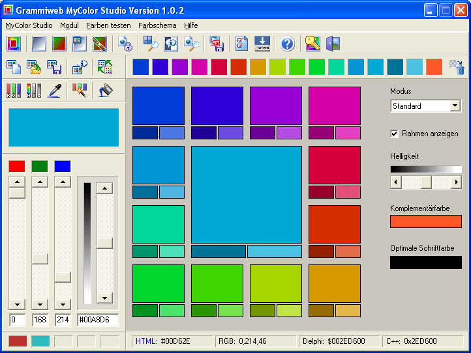Select the eyedropper color picker tool
The height and width of the screenshot is (353, 471).
54,91
